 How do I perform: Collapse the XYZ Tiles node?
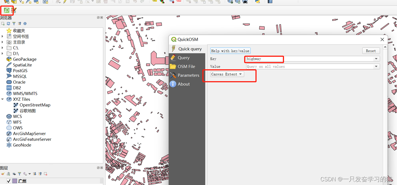coord(2,99)
